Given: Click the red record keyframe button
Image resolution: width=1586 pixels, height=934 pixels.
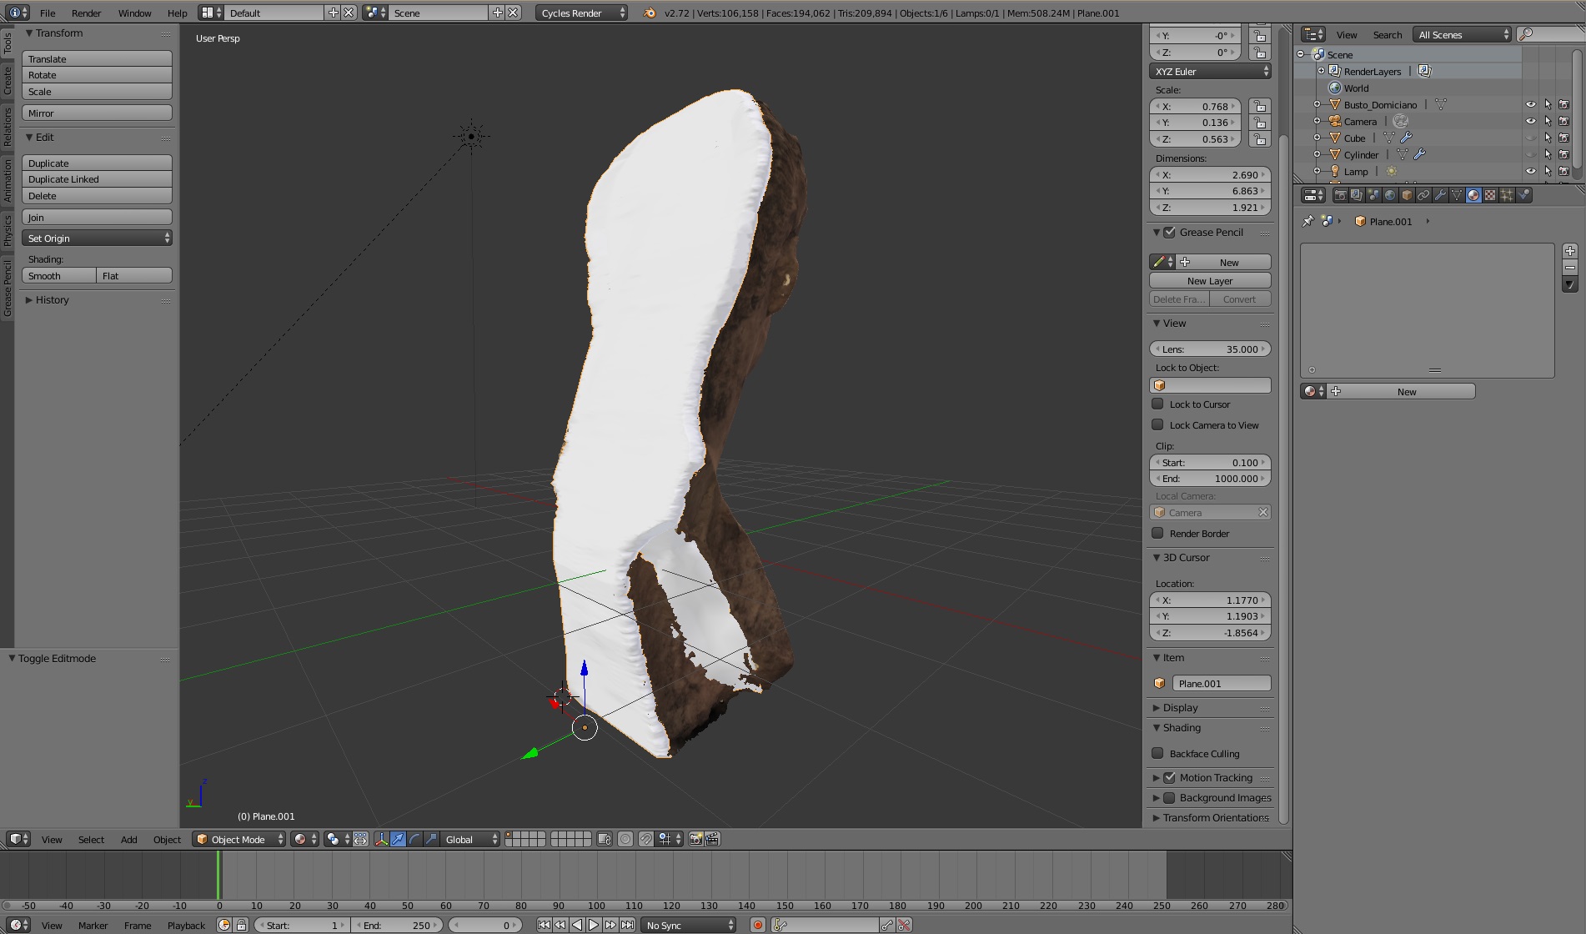Looking at the screenshot, I should [757, 925].
